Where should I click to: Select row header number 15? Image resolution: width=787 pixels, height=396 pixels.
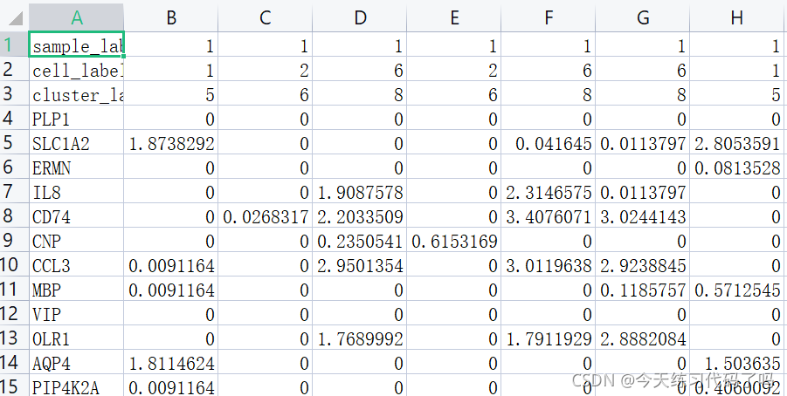click(14, 386)
